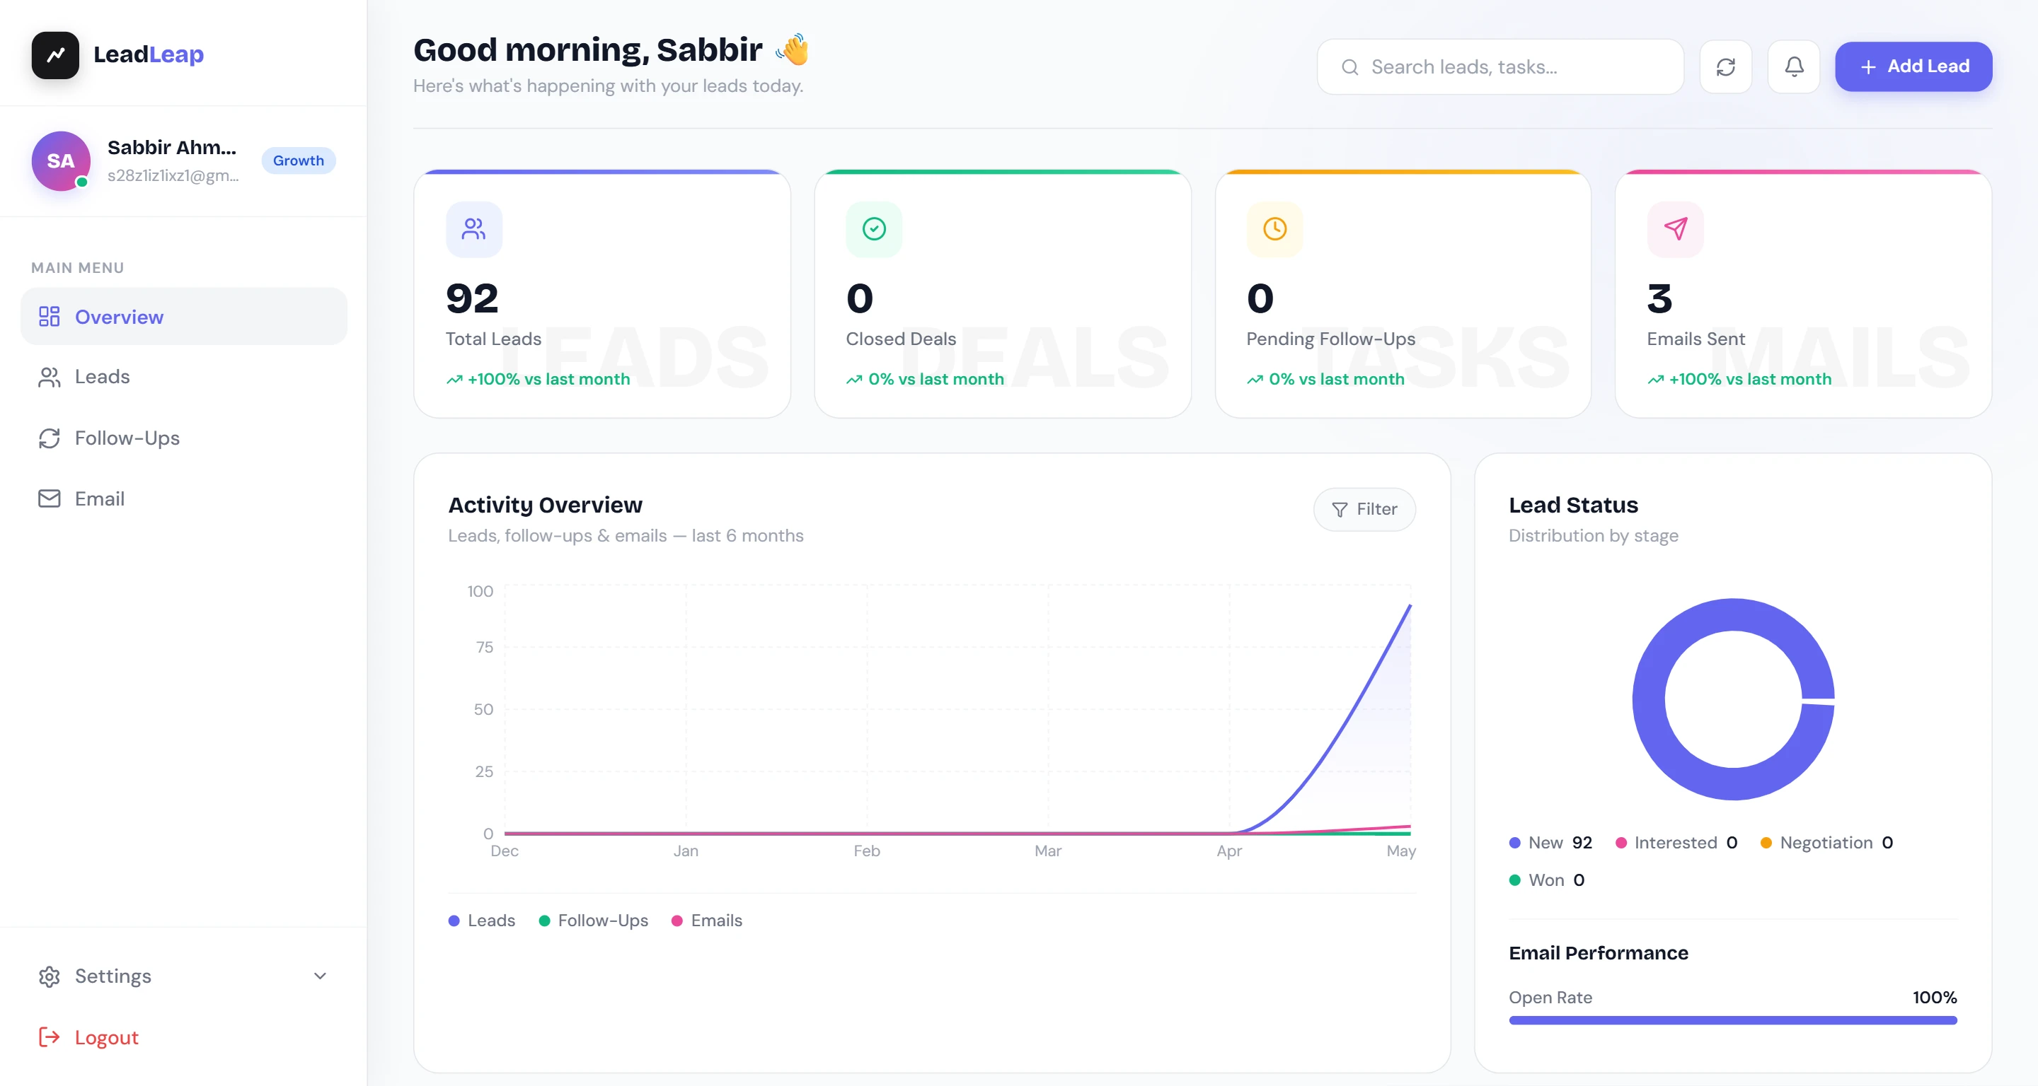The image size is (2038, 1086).
Task: Click the SA user avatar
Action: tap(61, 160)
